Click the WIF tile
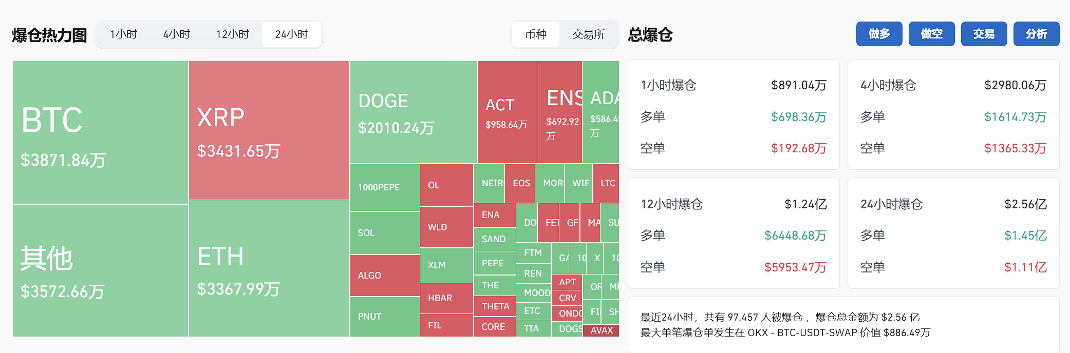Screen dimensions: 1070x353 [x=578, y=183]
